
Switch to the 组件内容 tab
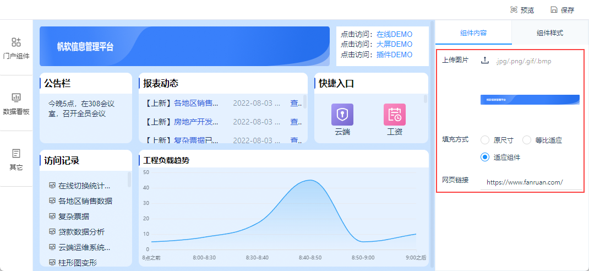[473, 32]
